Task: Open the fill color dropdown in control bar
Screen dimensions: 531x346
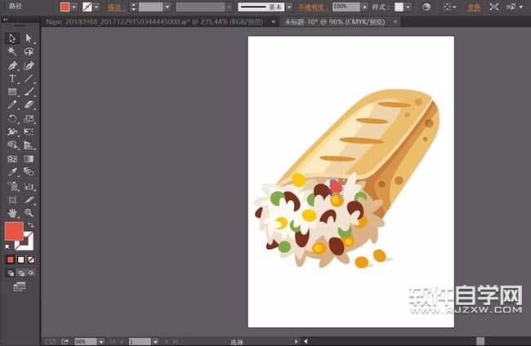Action: pos(74,7)
